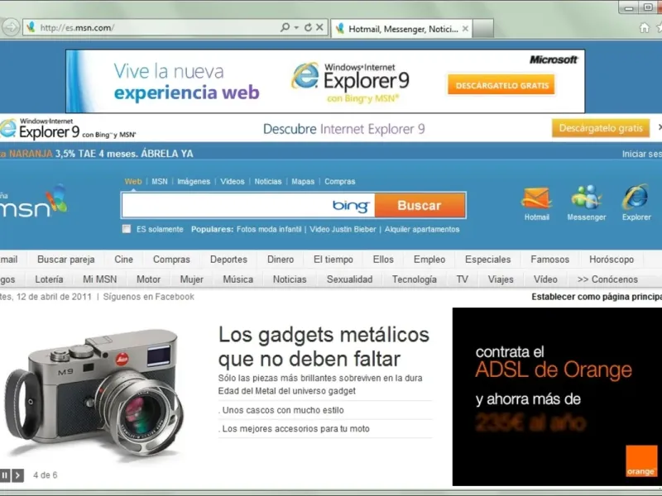Select the Mapas search tab
The height and width of the screenshot is (496, 662).
(303, 181)
